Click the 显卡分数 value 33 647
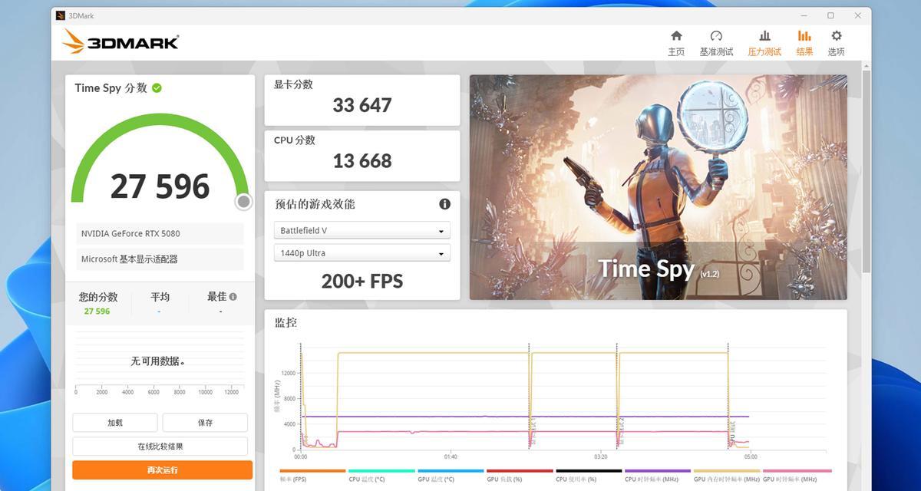921x491 pixels. pyautogui.click(x=362, y=105)
